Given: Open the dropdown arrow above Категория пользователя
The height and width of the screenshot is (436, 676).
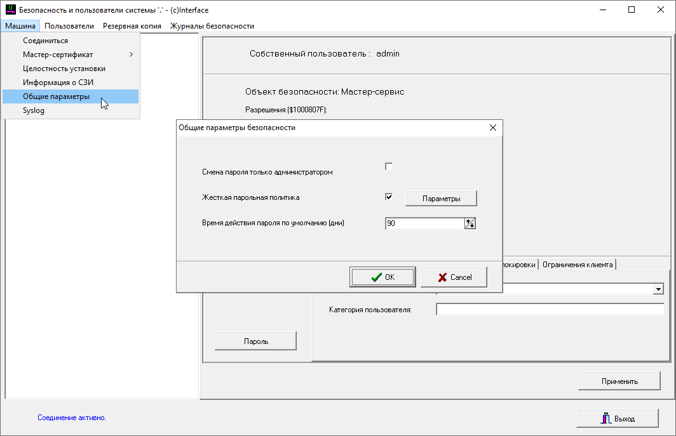Looking at the screenshot, I should point(659,289).
